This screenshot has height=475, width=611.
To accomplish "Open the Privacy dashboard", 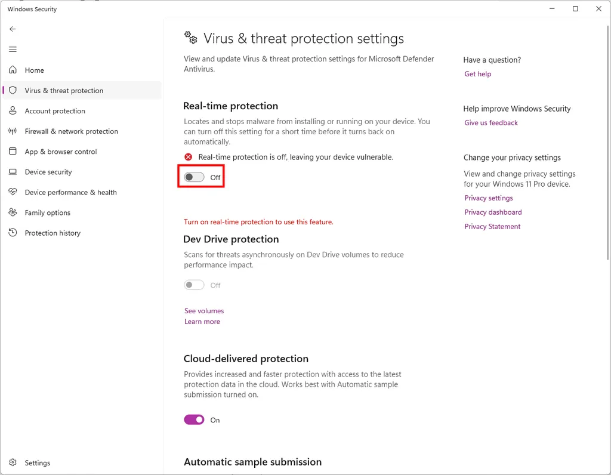I will [x=493, y=212].
